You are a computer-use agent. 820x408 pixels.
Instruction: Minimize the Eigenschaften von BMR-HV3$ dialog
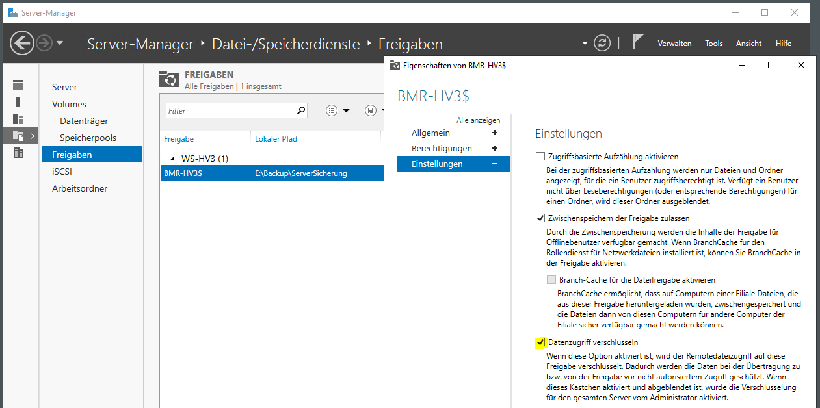click(741, 65)
